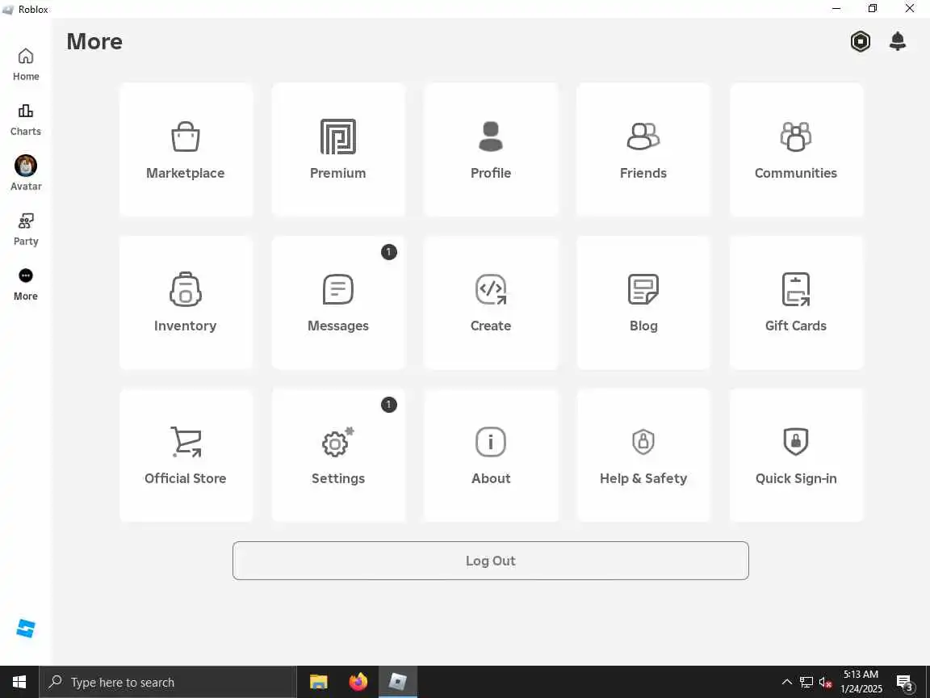930x698 pixels.
Task: Open Party from the sidebar
Action: point(26,229)
